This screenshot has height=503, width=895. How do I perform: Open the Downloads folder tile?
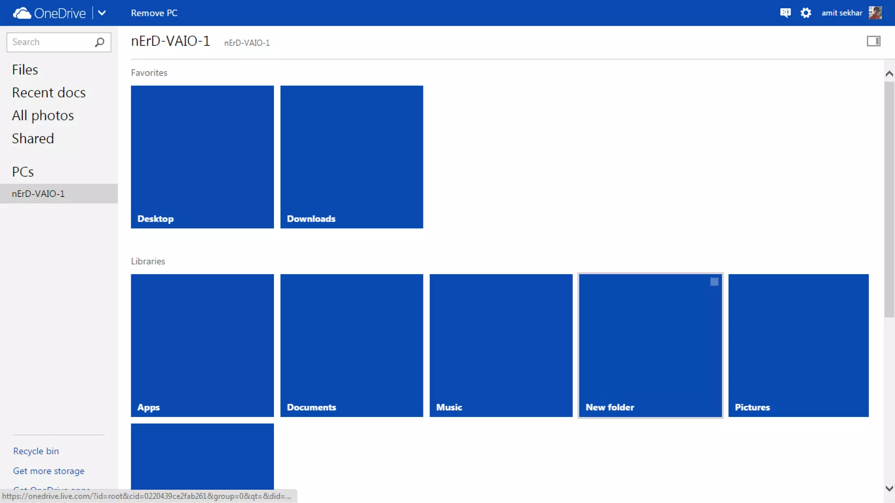point(352,157)
